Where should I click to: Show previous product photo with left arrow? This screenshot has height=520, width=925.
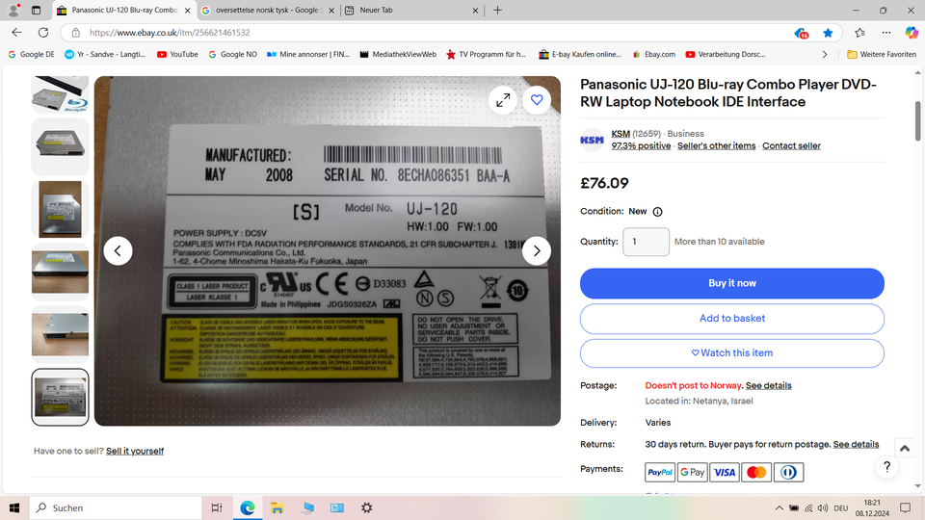(x=118, y=251)
